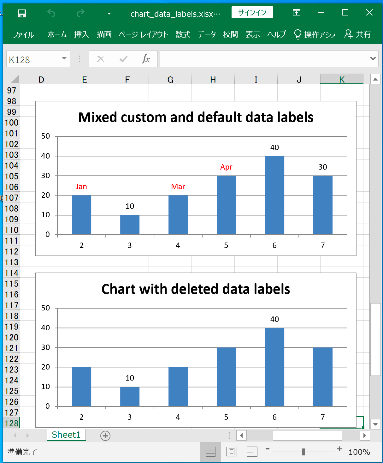Click the formula bar cancel X icon

(101, 59)
